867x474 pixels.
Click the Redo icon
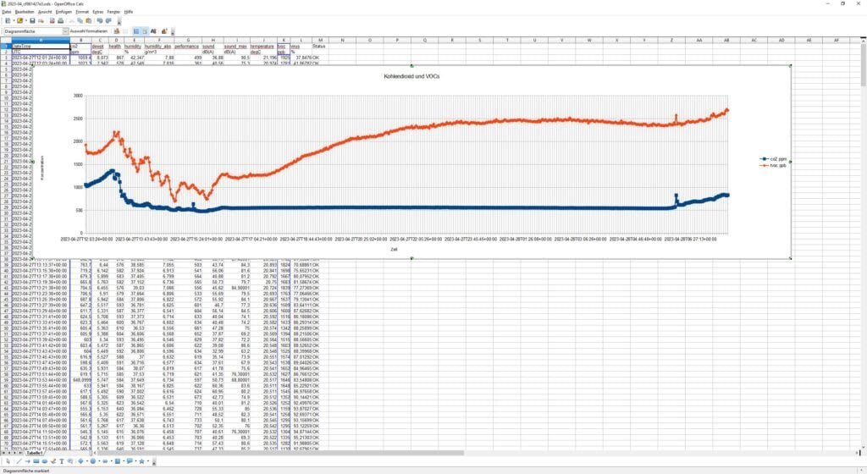(x=108, y=20)
